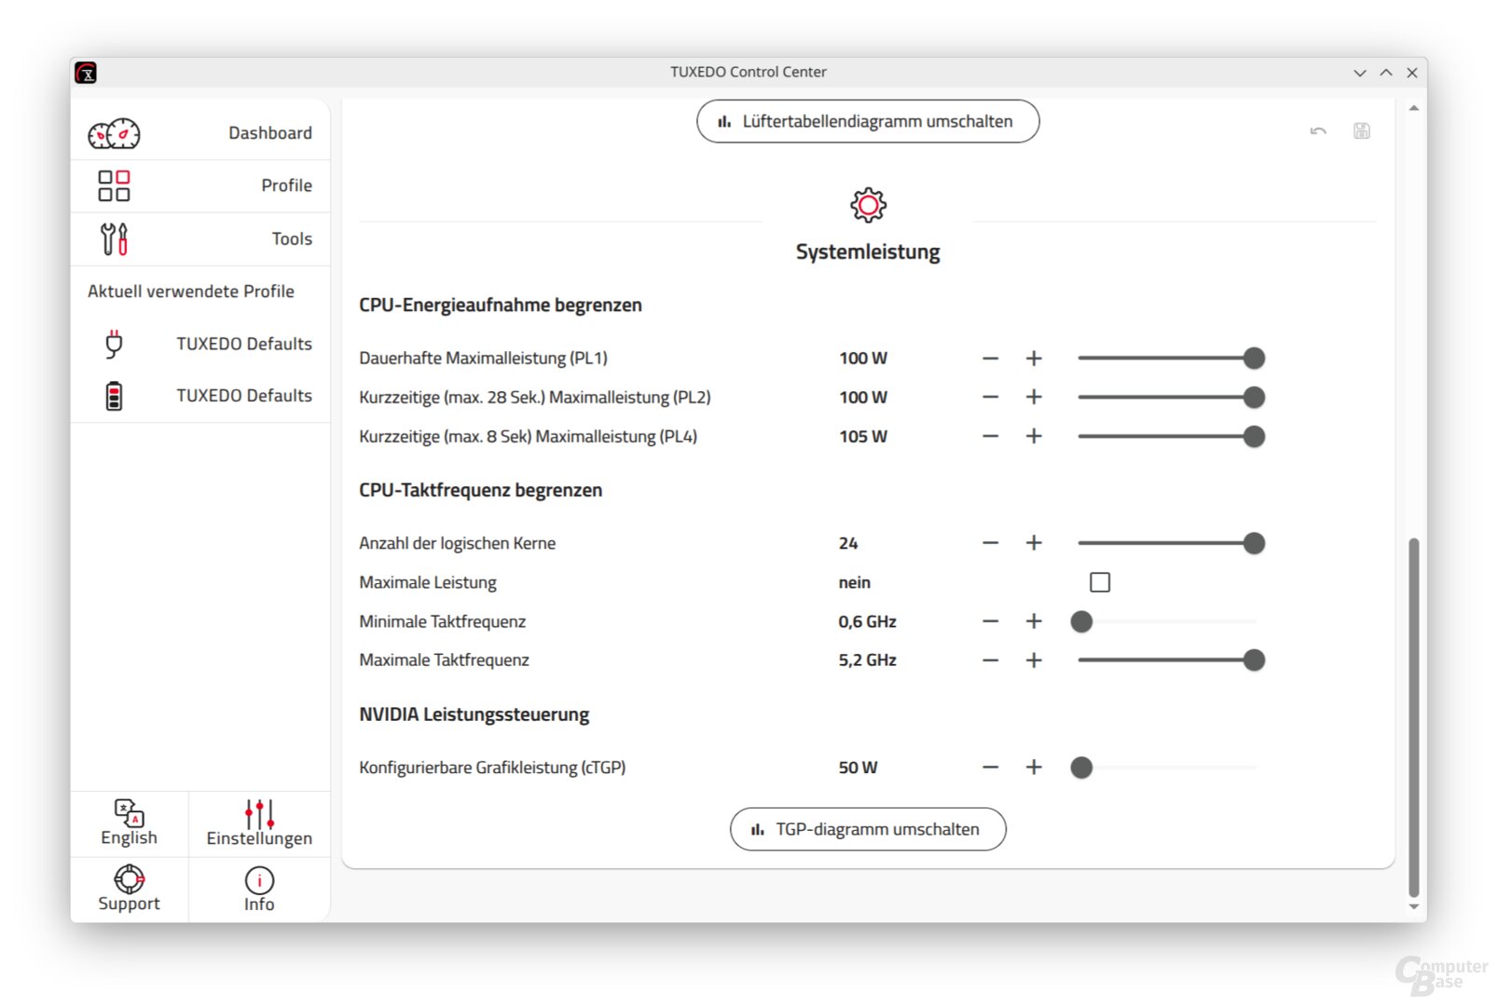Viewport: 1498px width, 1006px height.
Task: Open the Tools wrench icon
Action: pos(114,238)
